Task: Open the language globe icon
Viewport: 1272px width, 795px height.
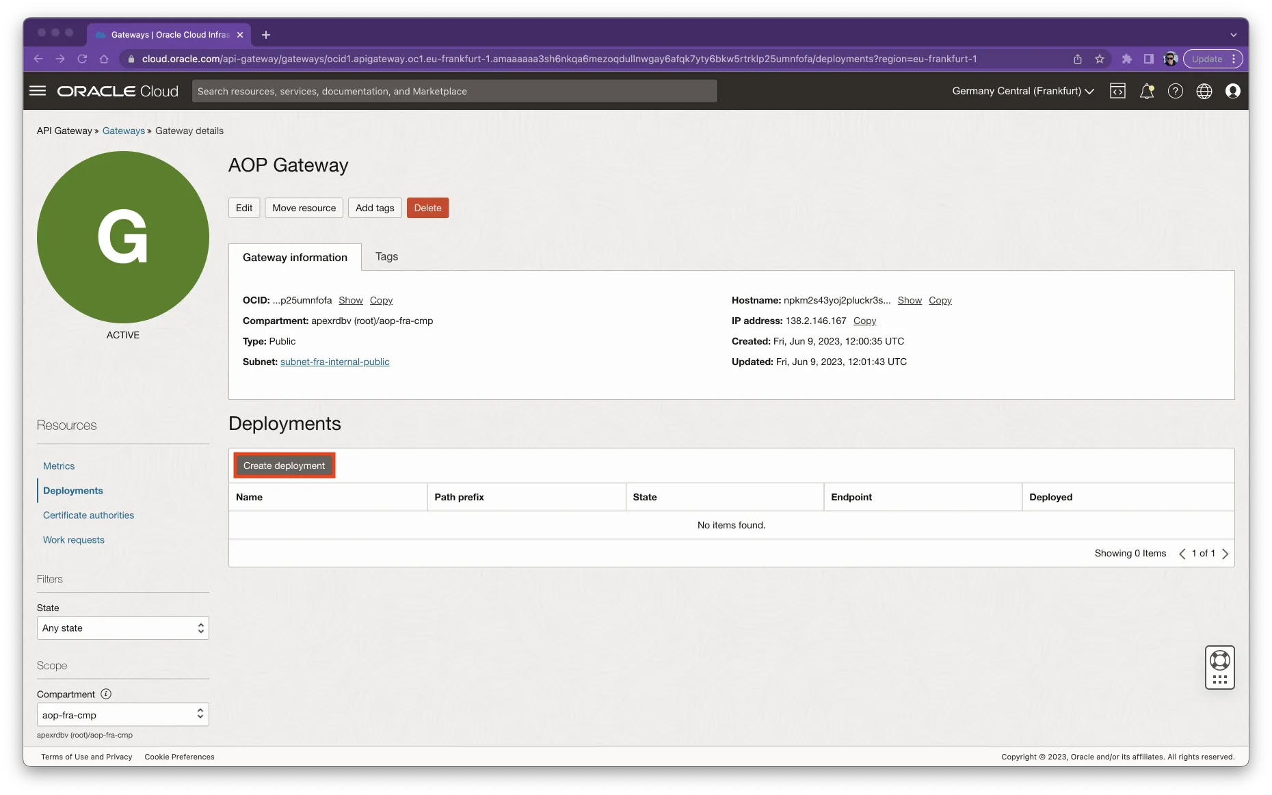Action: [x=1204, y=91]
